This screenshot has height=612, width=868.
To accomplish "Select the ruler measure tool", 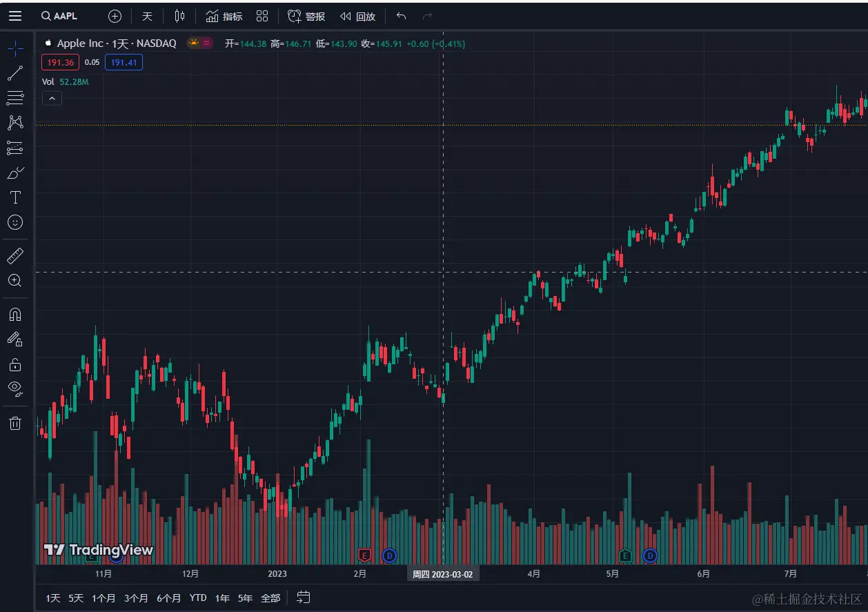I will click(15, 256).
